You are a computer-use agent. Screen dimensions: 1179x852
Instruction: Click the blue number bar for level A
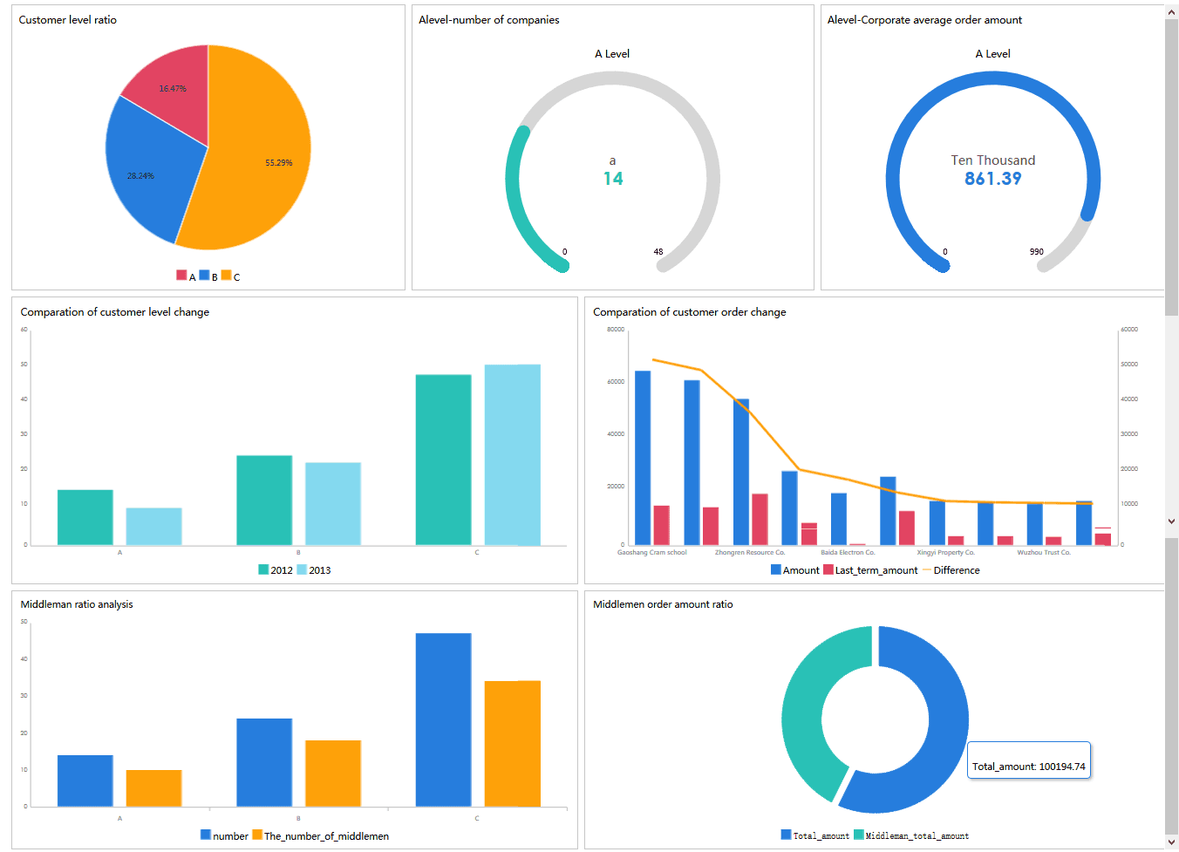[85, 781]
